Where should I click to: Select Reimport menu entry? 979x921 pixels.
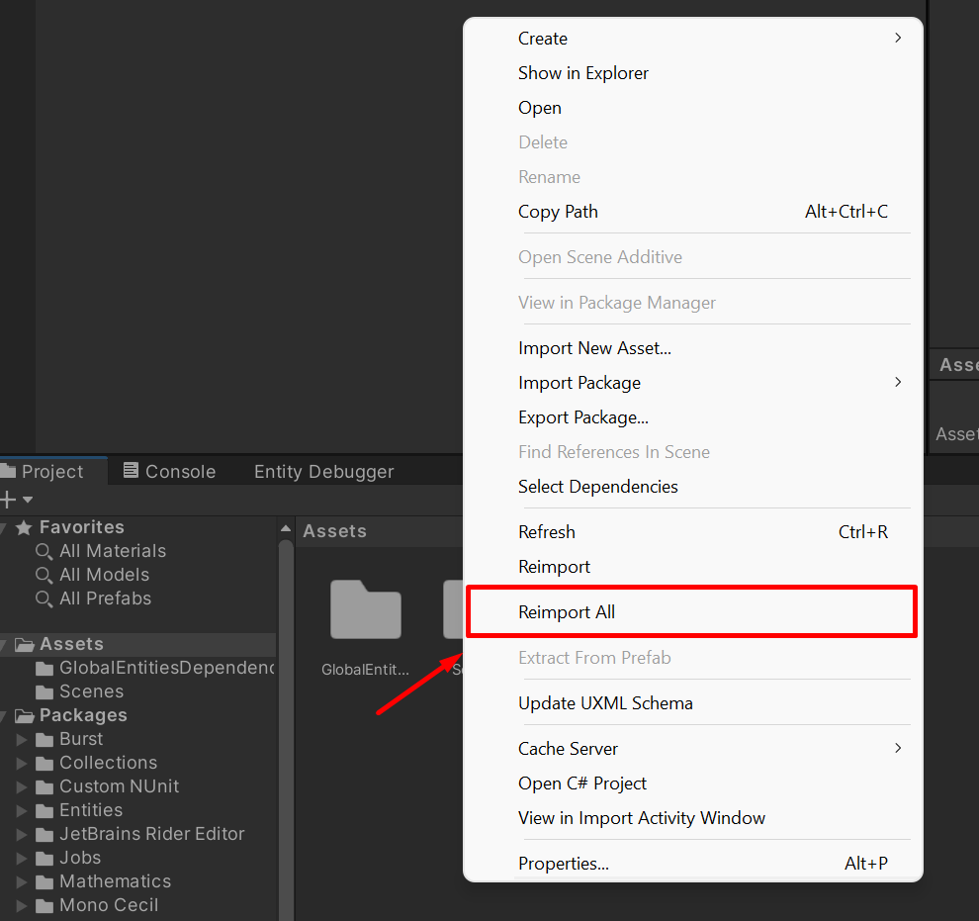click(693, 566)
